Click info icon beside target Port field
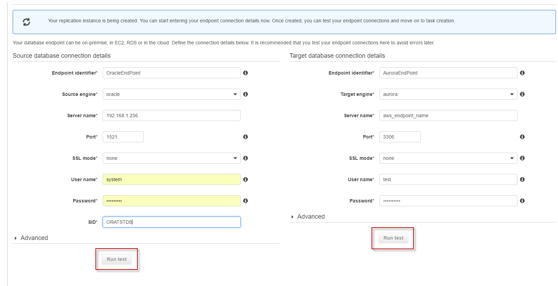The height and width of the screenshot is (286, 558). (522, 137)
